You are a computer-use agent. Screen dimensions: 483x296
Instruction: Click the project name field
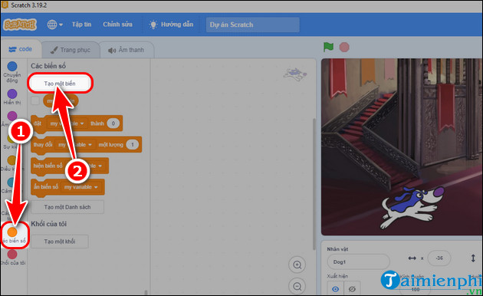click(x=252, y=25)
